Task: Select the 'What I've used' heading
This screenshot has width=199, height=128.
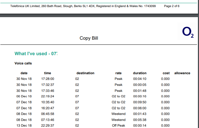Action: click(x=36, y=54)
